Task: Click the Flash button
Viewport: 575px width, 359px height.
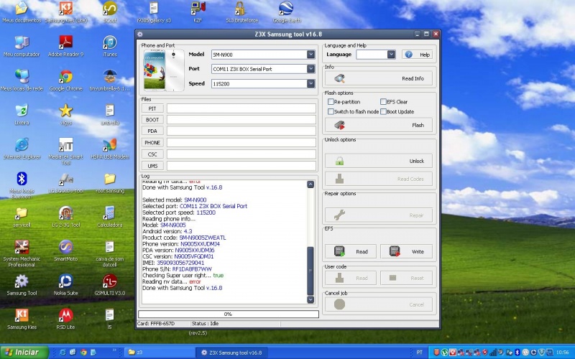Action: [x=379, y=125]
